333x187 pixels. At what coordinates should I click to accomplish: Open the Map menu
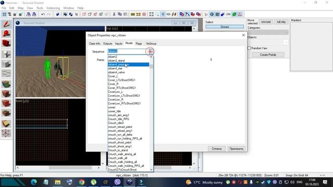pos(21,8)
